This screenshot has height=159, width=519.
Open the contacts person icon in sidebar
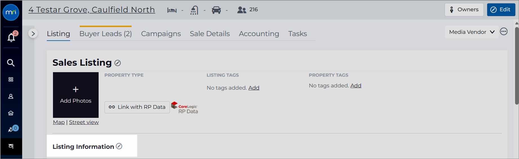click(x=11, y=96)
